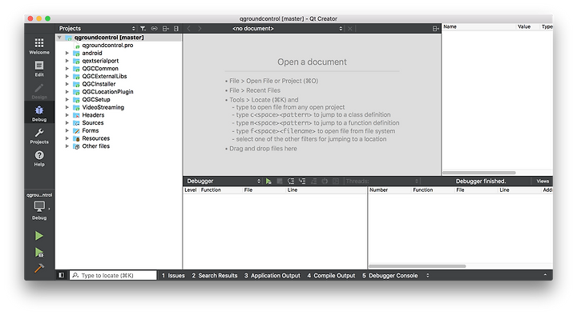Split the editor view
This screenshot has width=577, height=315.
point(435,29)
